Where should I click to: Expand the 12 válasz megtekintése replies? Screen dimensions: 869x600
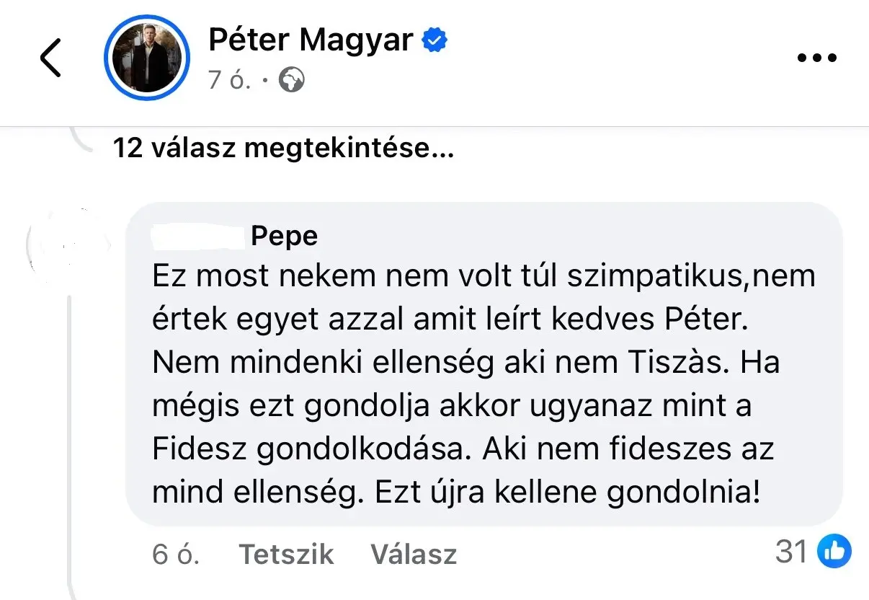point(283,149)
